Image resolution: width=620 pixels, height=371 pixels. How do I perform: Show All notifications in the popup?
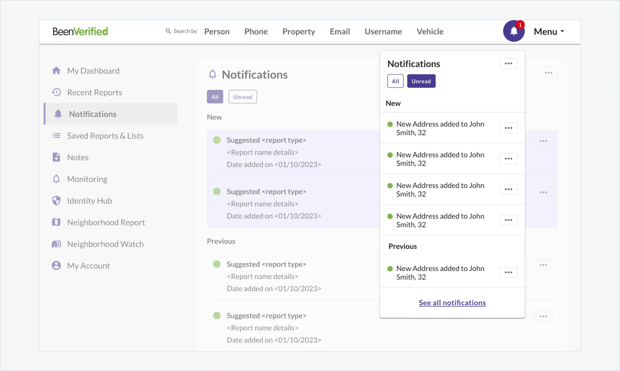[x=395, y=81]
